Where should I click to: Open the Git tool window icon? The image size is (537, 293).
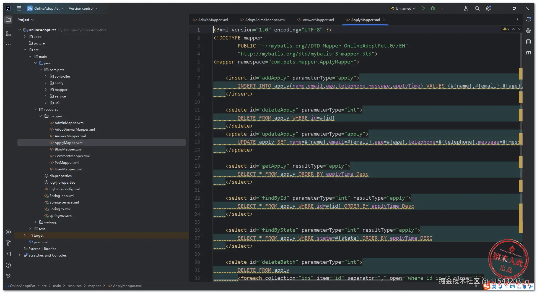tap(8, 276)
